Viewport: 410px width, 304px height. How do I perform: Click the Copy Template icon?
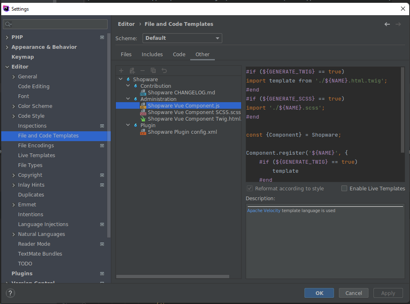pos(153,71)
